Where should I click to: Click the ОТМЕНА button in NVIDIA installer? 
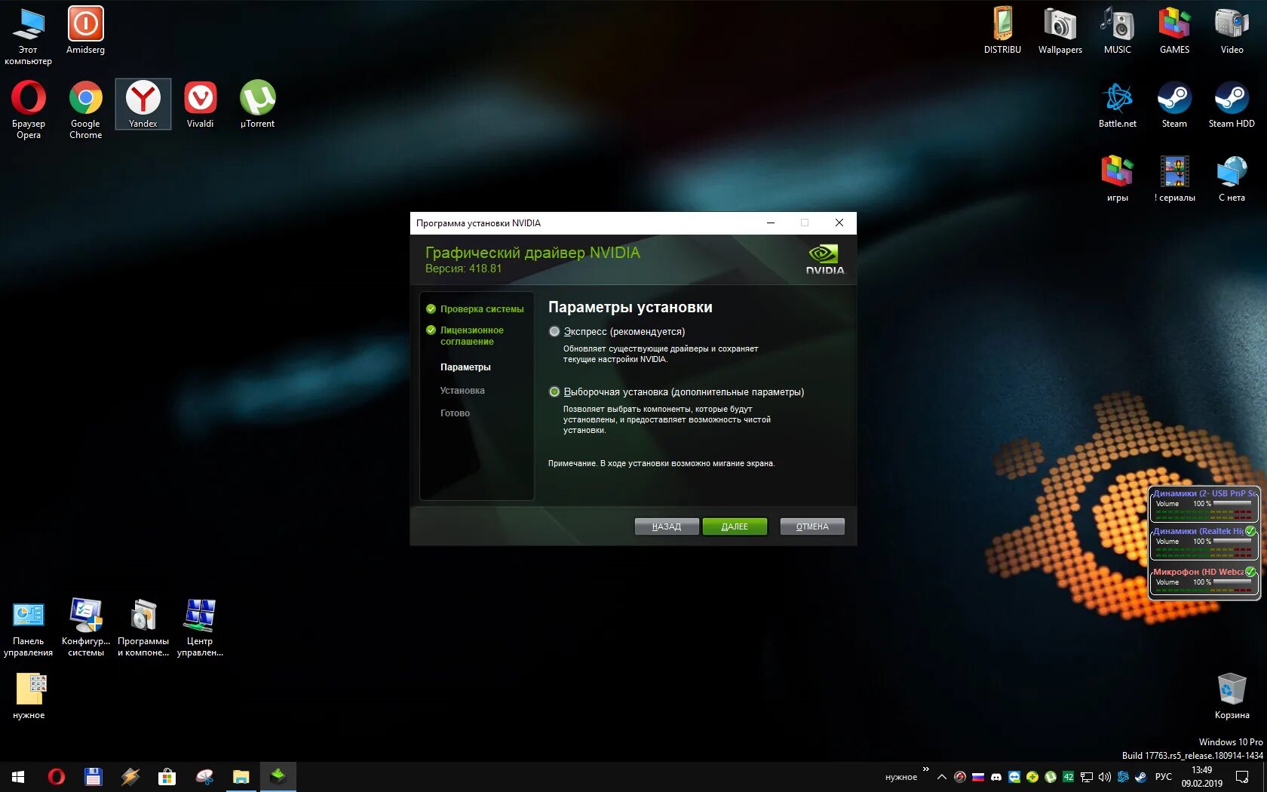812,526
